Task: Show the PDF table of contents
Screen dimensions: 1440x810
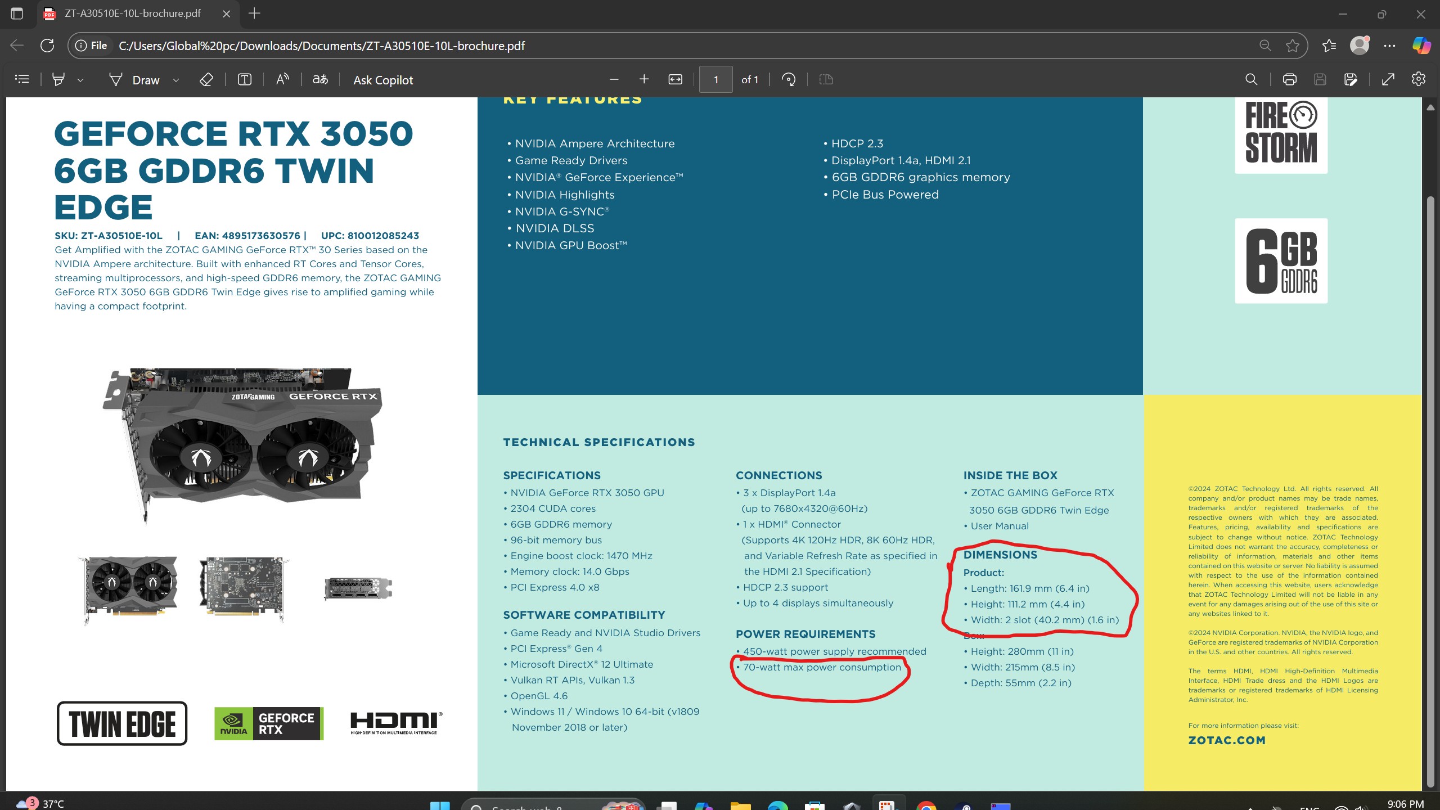Action: tap(22, 79)
